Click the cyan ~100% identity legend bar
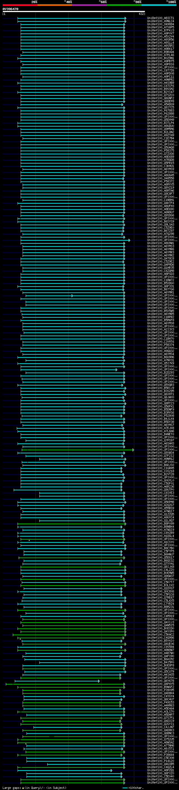 coord(159,5)
